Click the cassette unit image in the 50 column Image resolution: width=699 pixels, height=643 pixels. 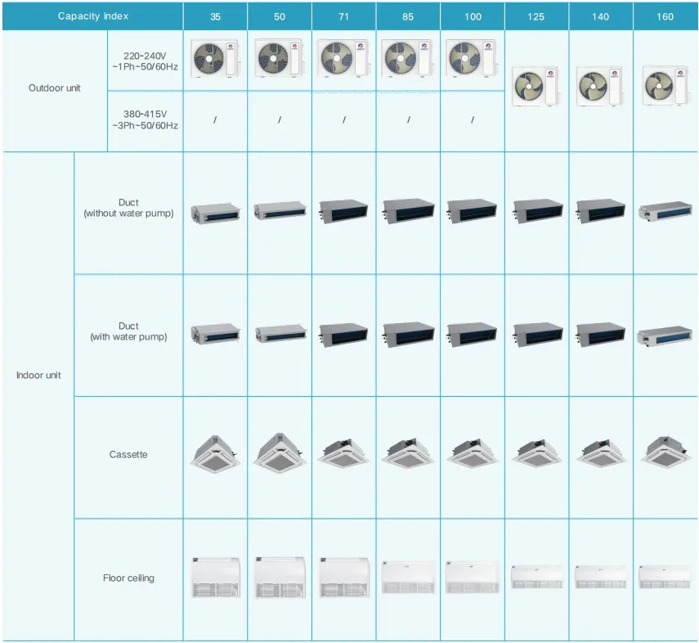click(279, 453)
